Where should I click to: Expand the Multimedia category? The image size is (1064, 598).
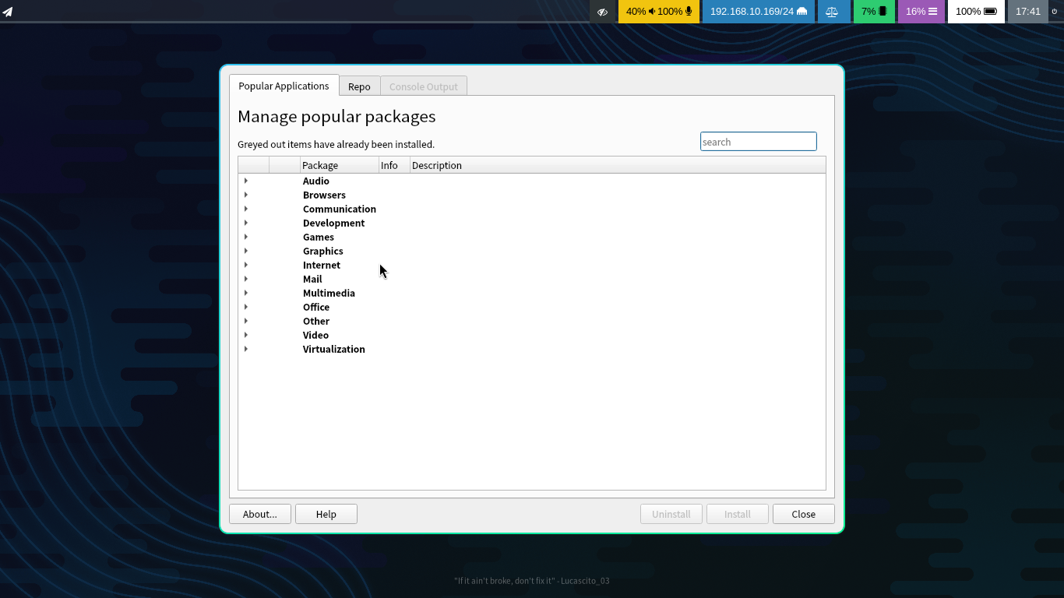point(246,293)
